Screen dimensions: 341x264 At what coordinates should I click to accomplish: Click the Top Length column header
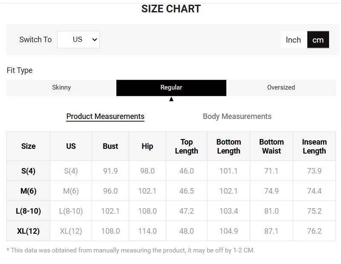tap(187, 146)
